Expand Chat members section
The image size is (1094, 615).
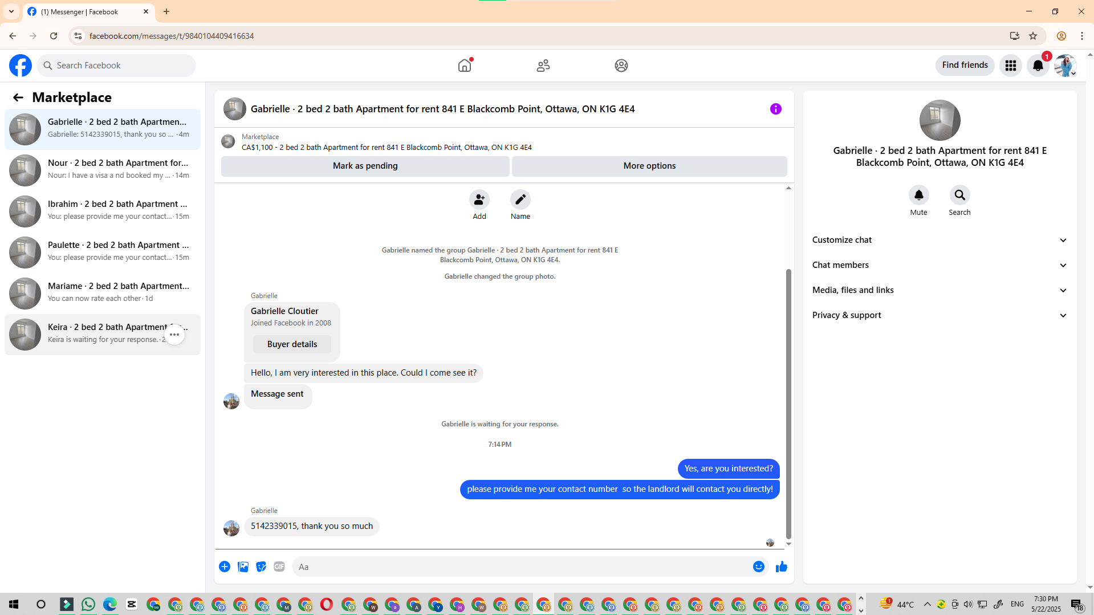click(x=940, y=265)
